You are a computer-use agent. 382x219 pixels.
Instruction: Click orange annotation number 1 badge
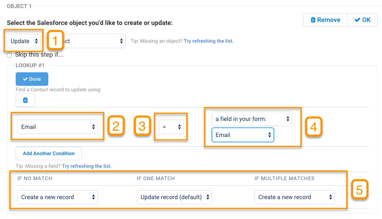(x=55, y=41)
